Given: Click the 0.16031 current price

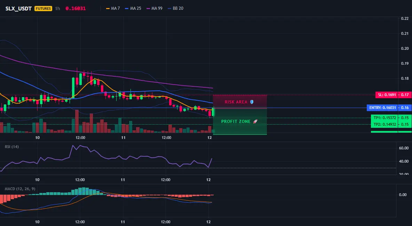Looking at the screenshot, I should pos(76,8).
